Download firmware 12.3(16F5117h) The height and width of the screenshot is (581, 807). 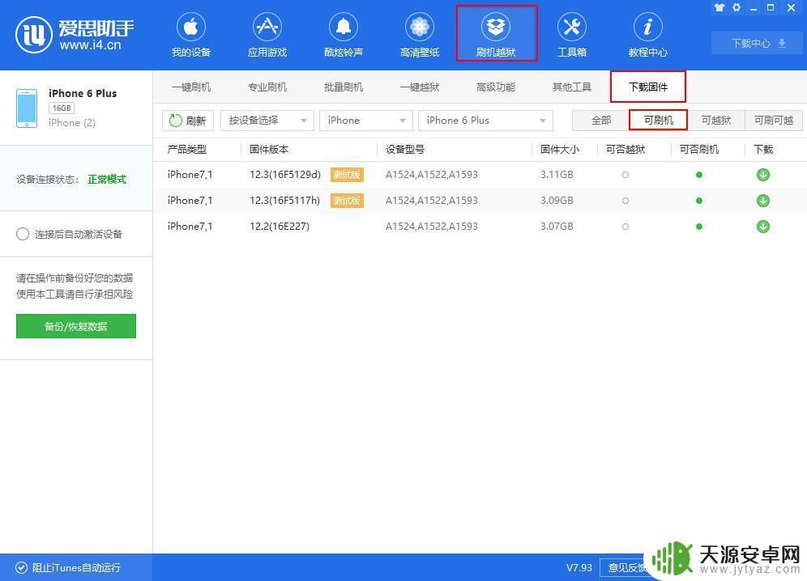pos(762,201)
